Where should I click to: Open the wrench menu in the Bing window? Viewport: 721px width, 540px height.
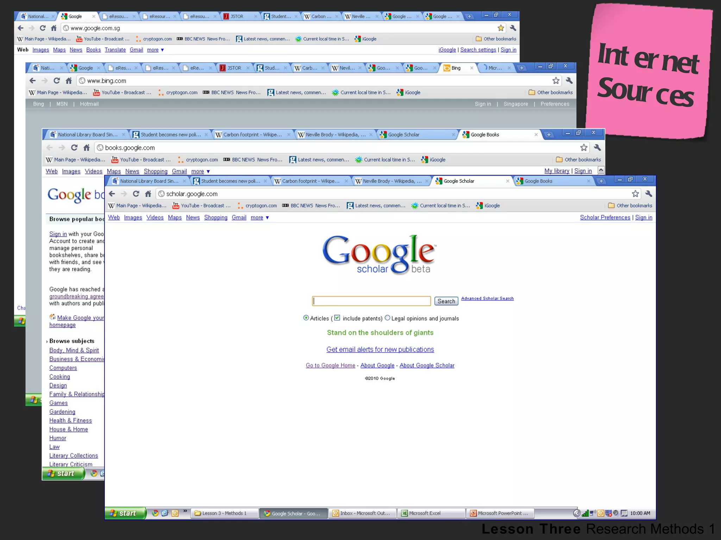pos(569,81)
